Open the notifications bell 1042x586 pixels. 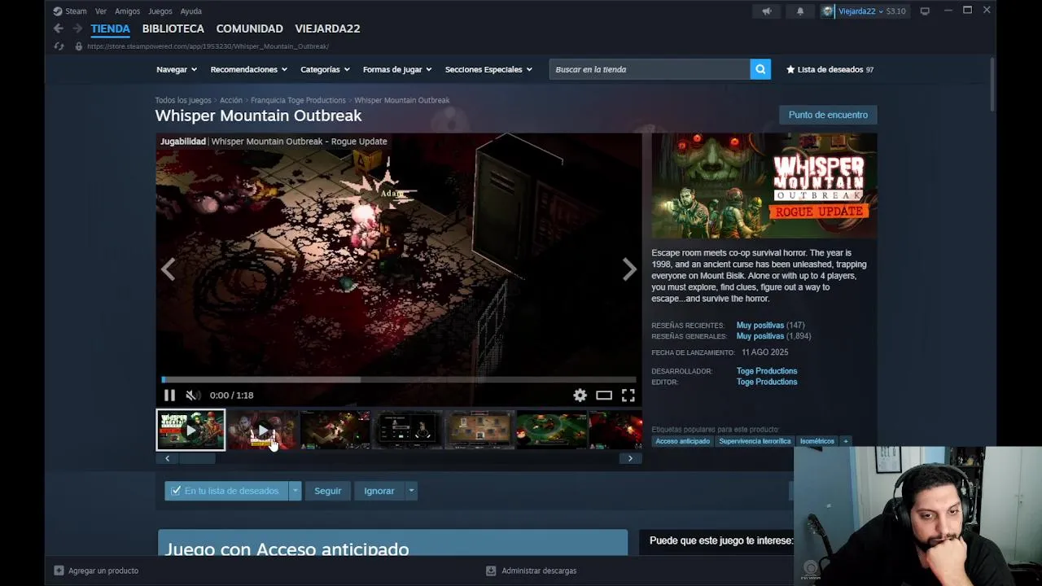800,11
